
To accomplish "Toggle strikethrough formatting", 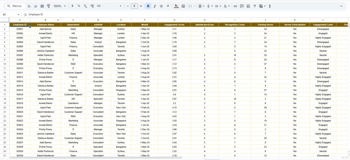I will tap(161, 6).
